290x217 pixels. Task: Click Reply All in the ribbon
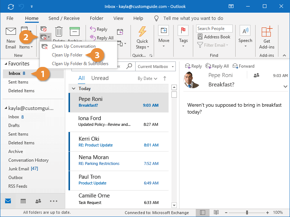click(102, 38)
